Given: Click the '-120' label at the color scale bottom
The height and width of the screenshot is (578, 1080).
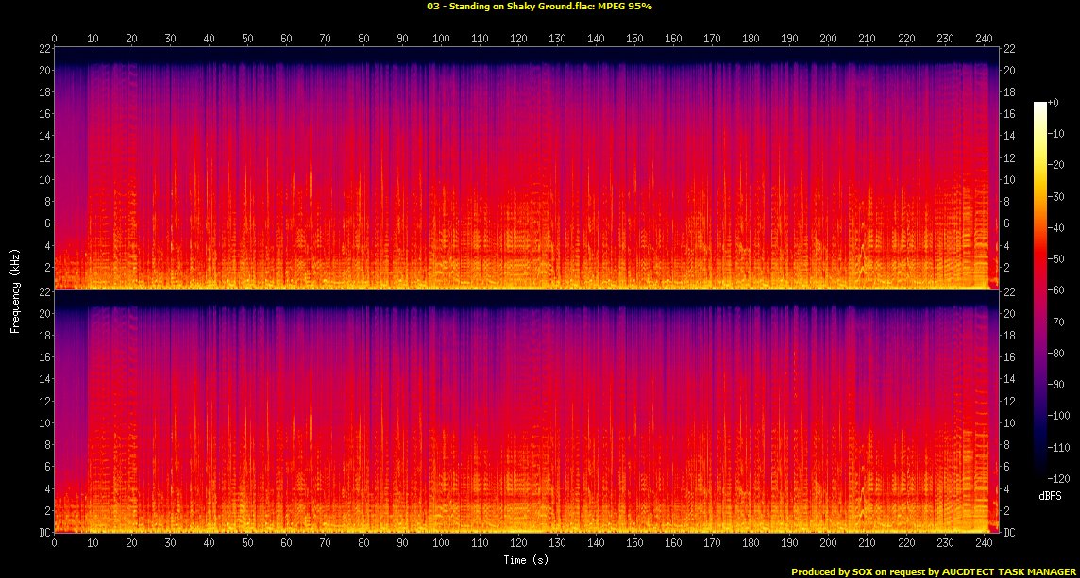Looking at the screenshot, I should (x=1058, y=478).
